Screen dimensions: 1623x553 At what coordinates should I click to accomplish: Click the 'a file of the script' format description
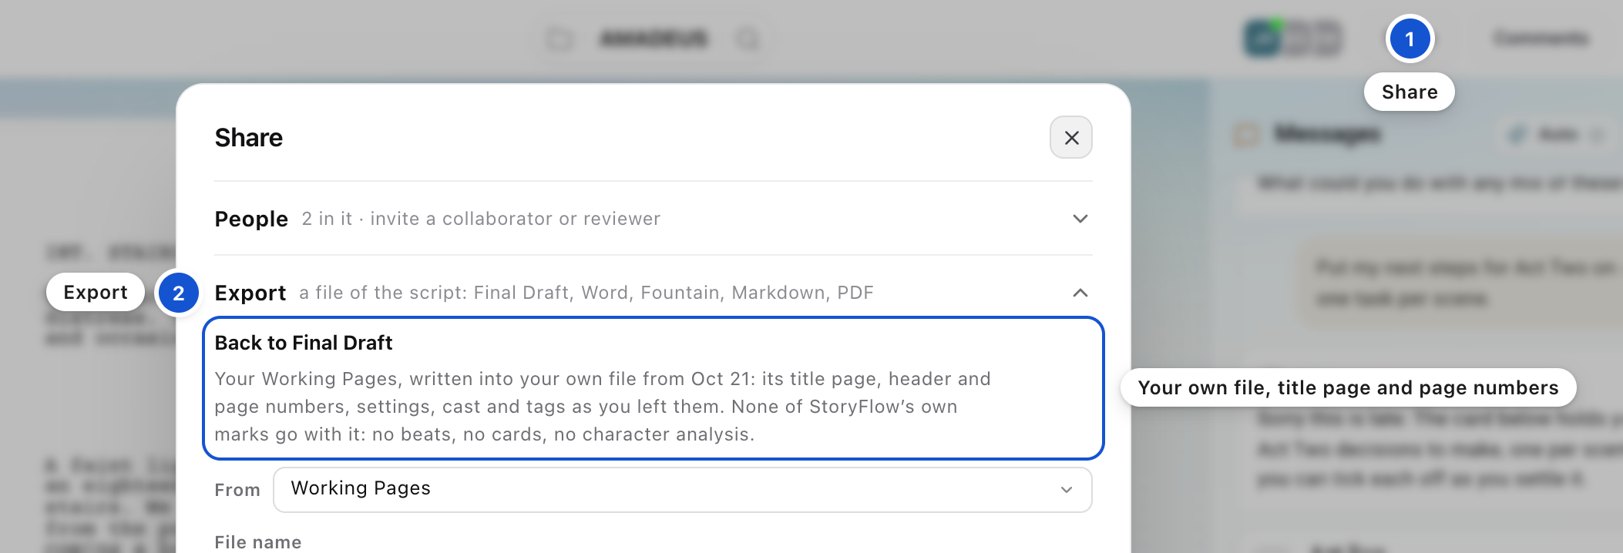click(x=586, y=293)
